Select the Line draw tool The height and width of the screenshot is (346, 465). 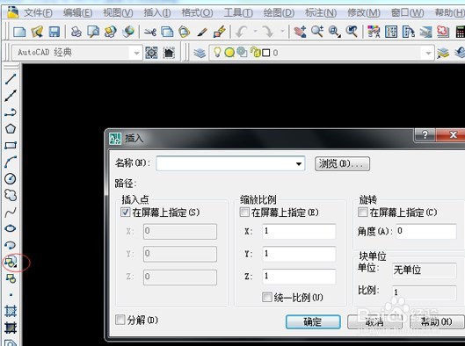(11, 79)
